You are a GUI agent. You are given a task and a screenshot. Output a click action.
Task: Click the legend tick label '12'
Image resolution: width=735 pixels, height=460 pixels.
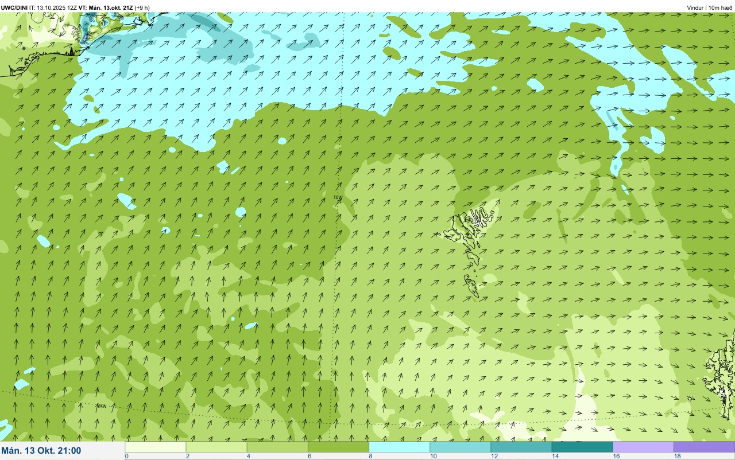tap(494, 456)
